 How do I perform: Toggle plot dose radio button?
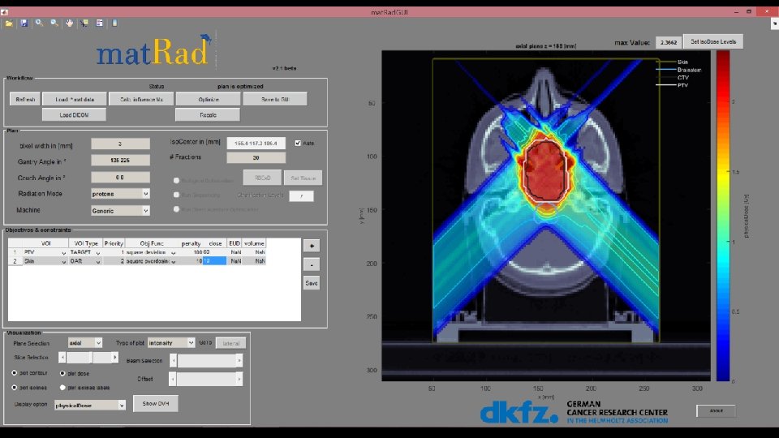tap(62, 373)
